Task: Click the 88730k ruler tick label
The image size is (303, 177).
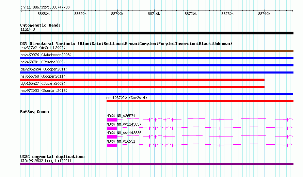Action: tap(227, 14)
